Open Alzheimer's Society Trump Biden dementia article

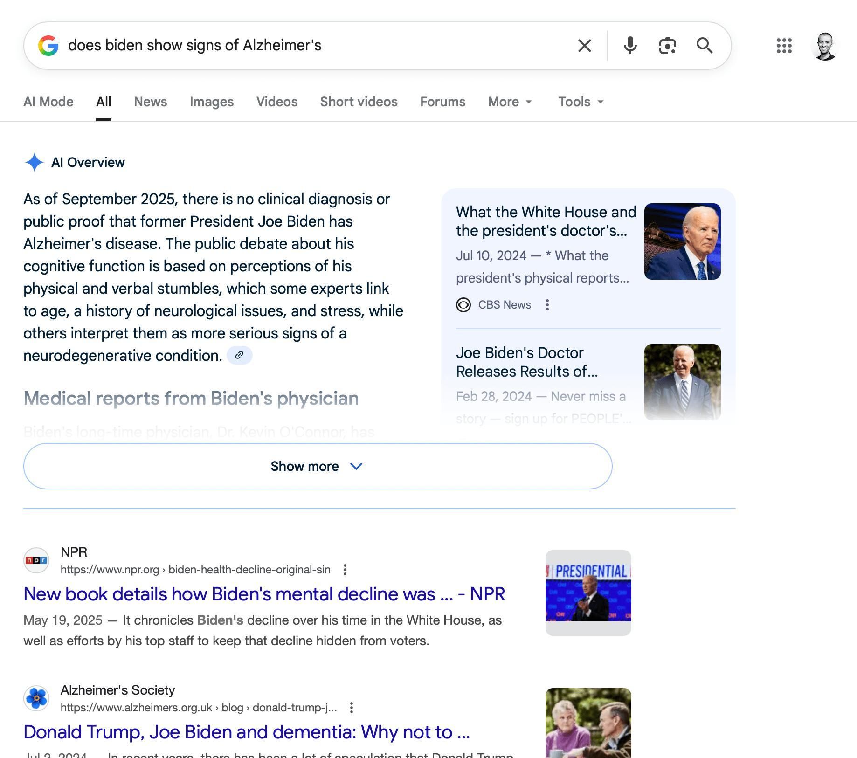[246, 732]
